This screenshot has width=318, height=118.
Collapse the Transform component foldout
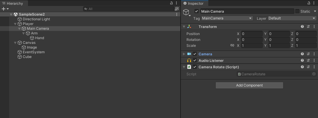tap(184, 27)
